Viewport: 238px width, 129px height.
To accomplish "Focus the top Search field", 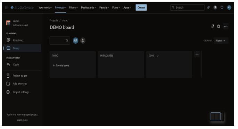I will click(x=187, y=7).
